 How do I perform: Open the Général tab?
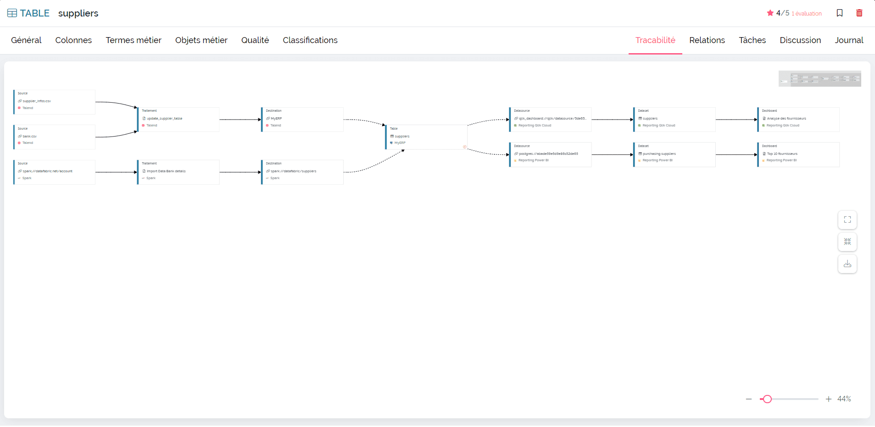(26, 40)
